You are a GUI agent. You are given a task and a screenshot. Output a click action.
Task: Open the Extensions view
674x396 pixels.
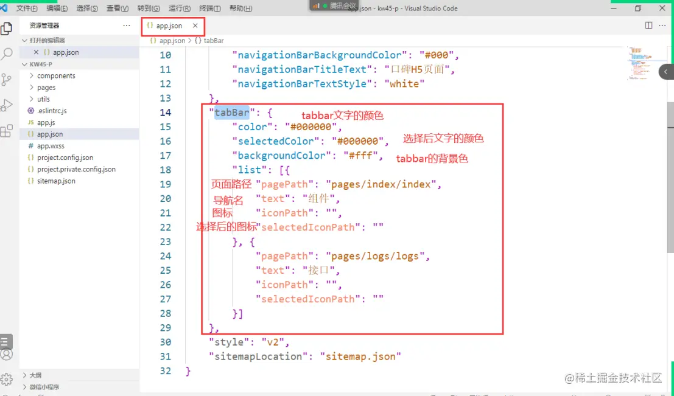(7, 131)
